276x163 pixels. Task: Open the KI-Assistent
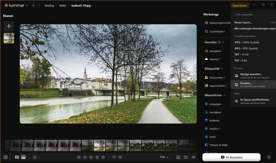pos(231,157)
